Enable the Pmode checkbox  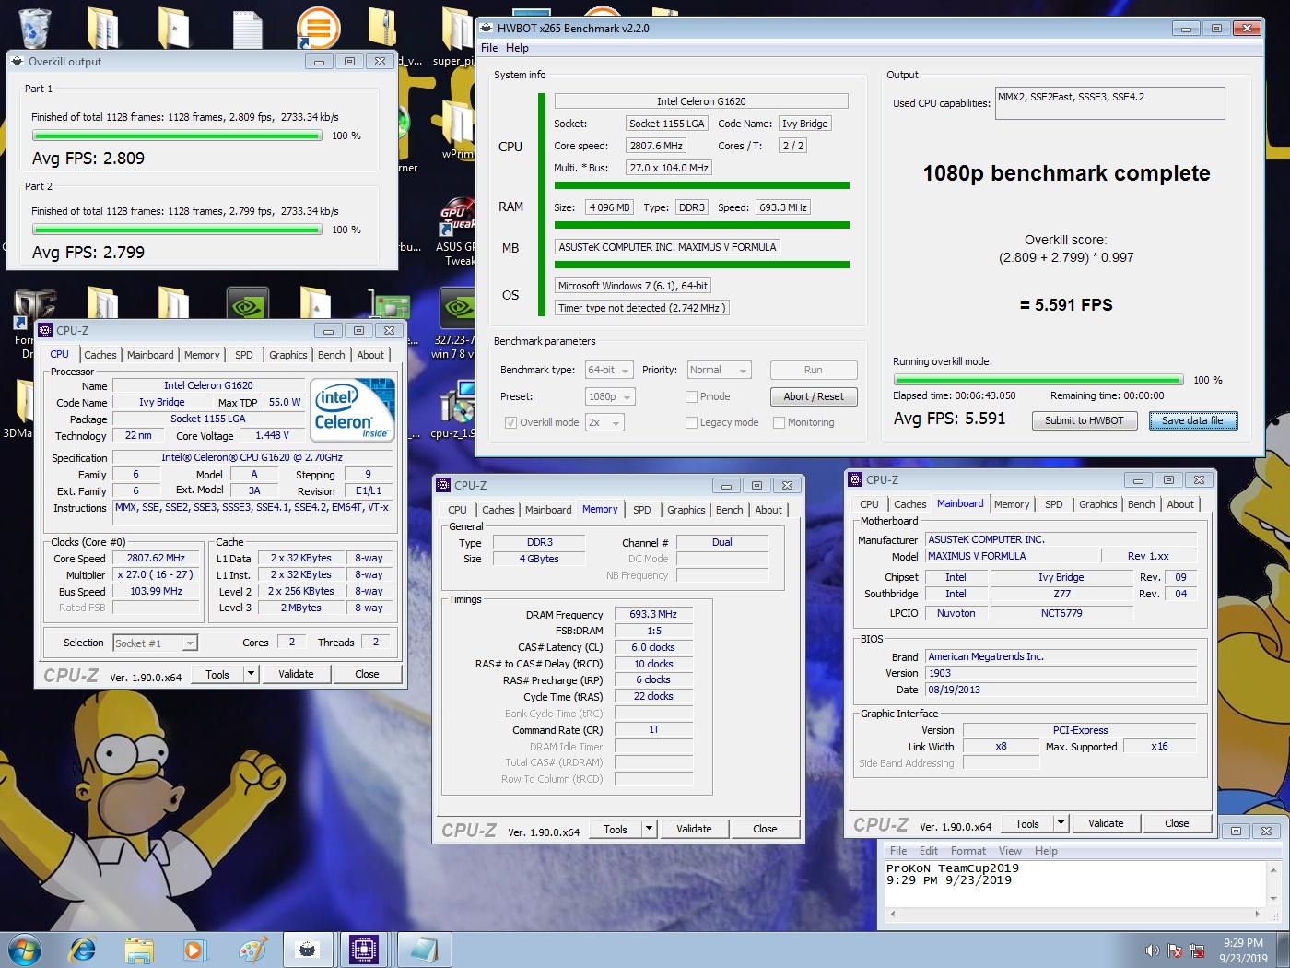tap(691, 396)
